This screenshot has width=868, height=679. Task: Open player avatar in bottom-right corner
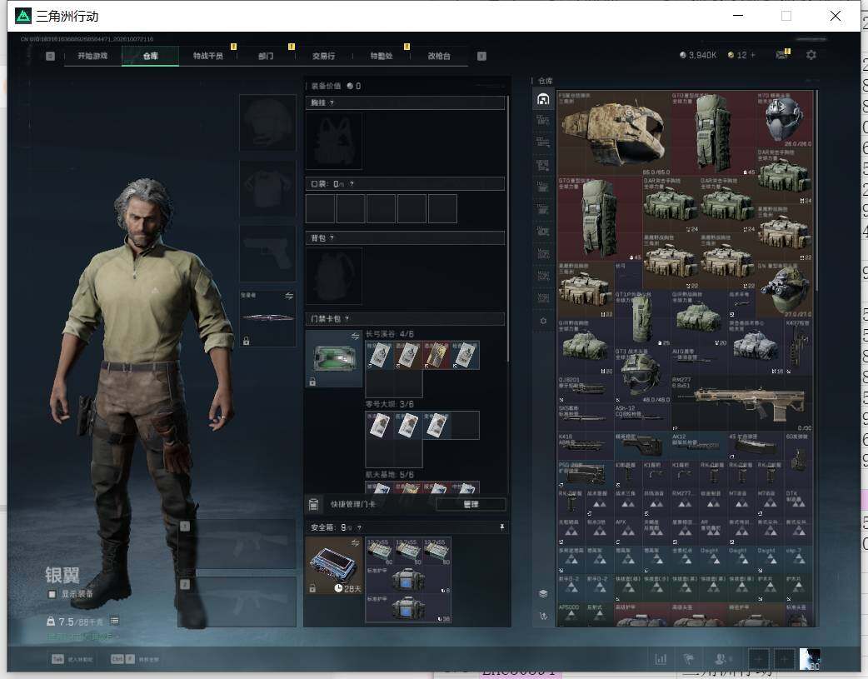click(810, 659)
